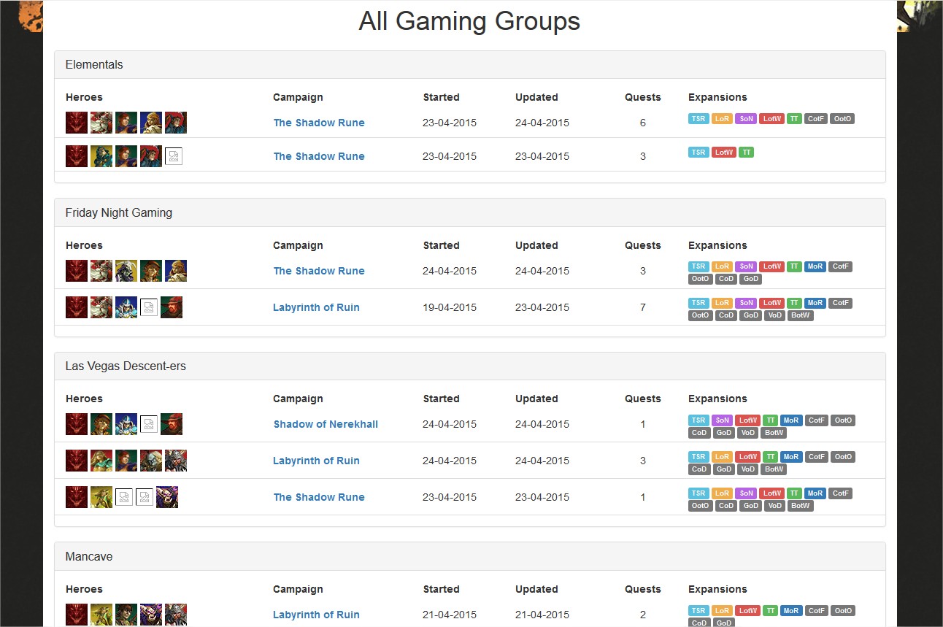This screenshot has width=943, height=627.
Task: Click broken hero image in Friday Night Gaming
Action: pos(149,307)
